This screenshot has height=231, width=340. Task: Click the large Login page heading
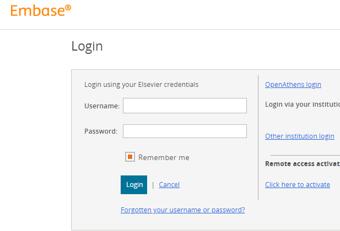click(x=87, y=46)
